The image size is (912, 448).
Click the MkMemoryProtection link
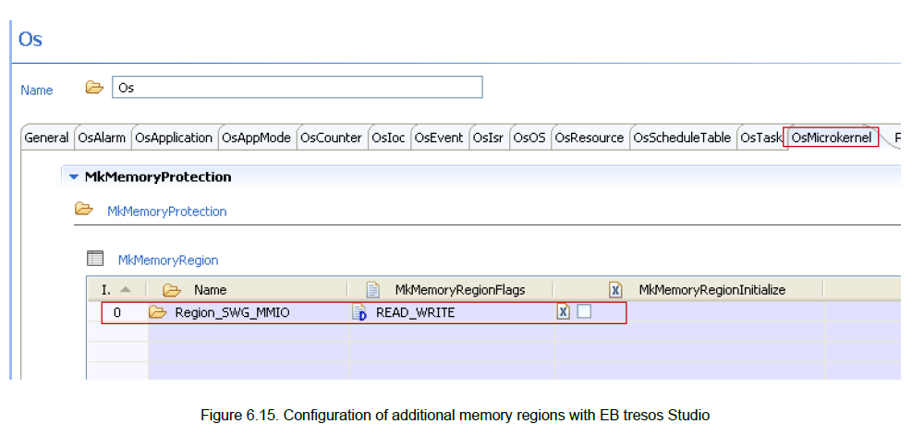click(167, 212)
